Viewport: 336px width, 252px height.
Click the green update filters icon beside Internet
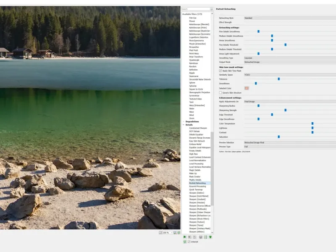pyautogui.click(x=185, y=242)
